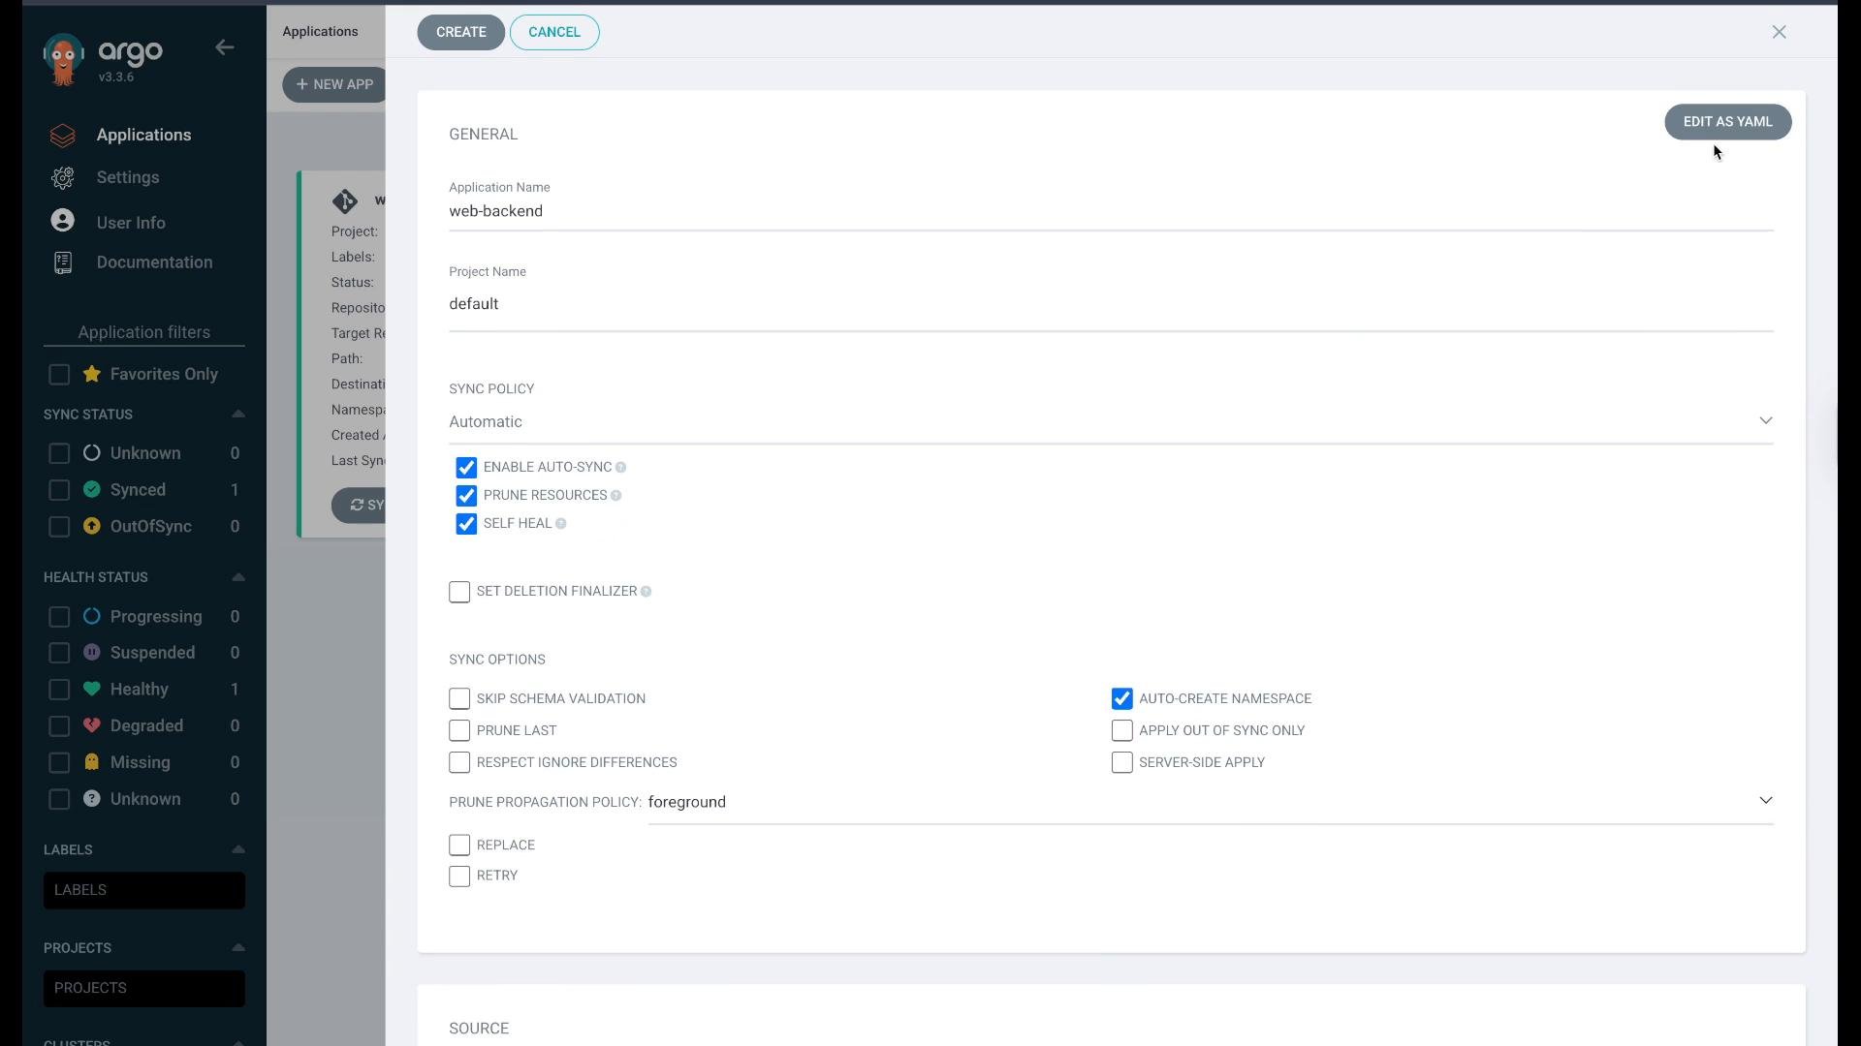The width and height of the screenshot is (1861, 1046).
Task: Check Skip Schema Validation option
Action: click(459, 698)
